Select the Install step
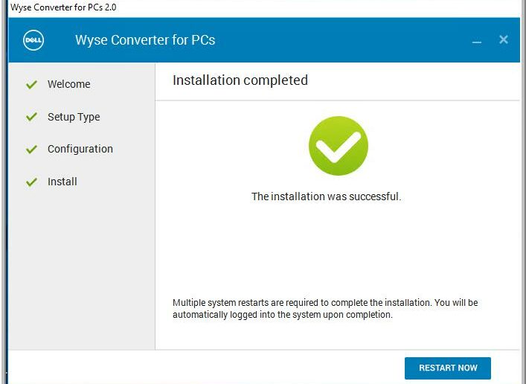The image size is (526, 384). point(62,182)
